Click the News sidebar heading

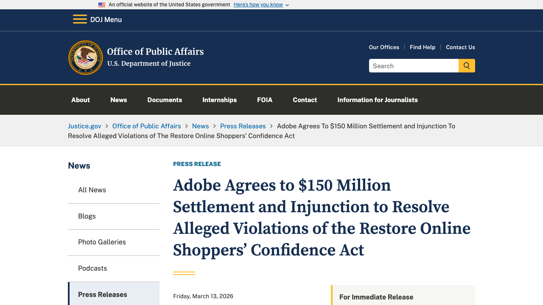click(79, 166)
